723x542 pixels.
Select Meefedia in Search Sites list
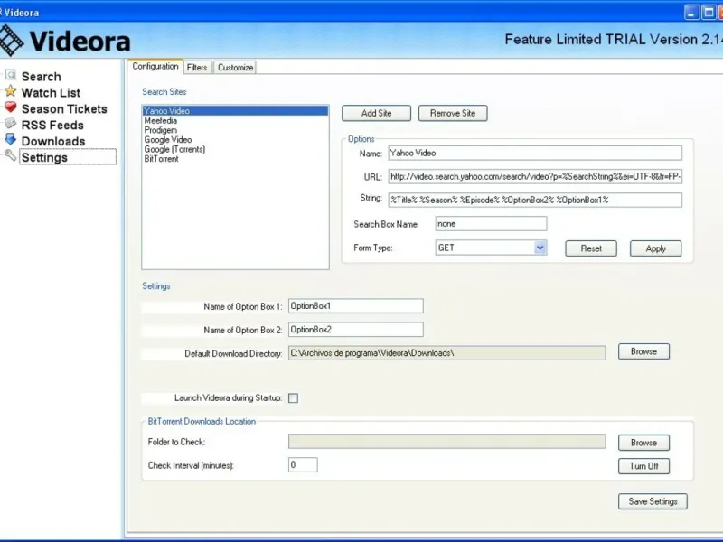coord(235,120)
